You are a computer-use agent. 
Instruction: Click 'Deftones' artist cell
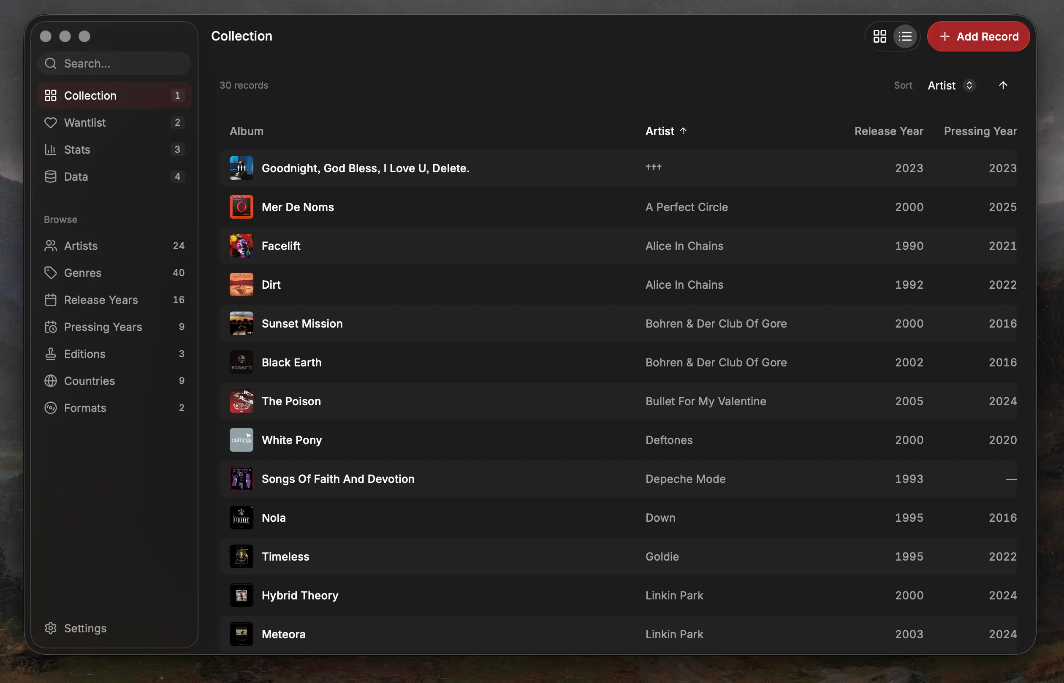click(x=669, y=440)
